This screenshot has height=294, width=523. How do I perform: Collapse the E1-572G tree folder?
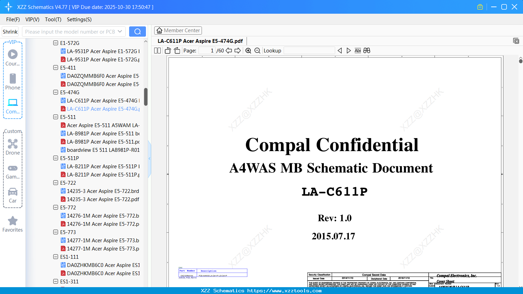[56, 43]
